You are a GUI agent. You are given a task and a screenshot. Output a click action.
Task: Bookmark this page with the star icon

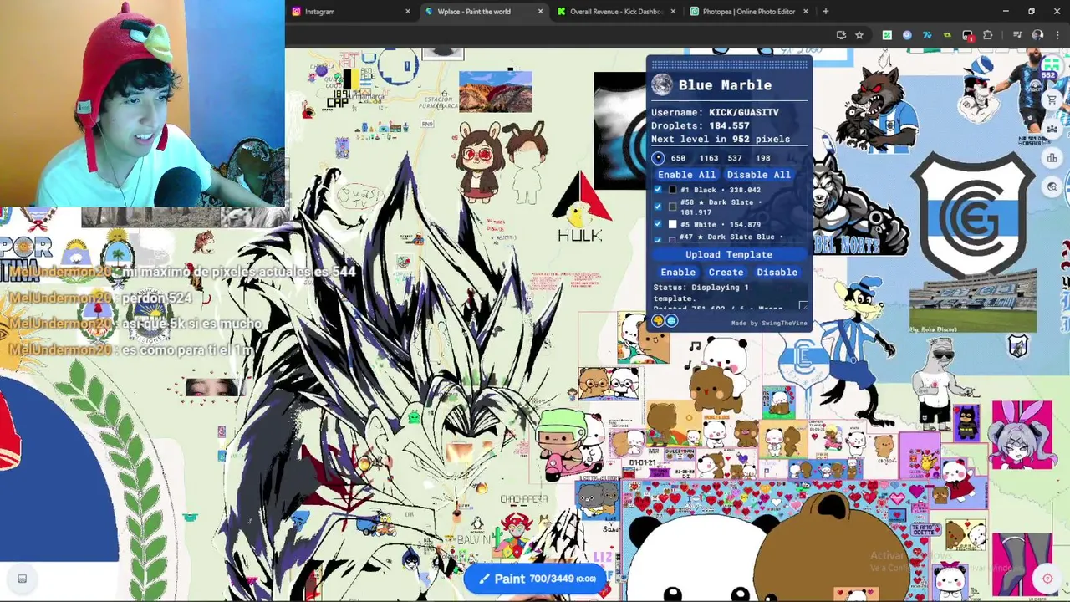point(859,35)
